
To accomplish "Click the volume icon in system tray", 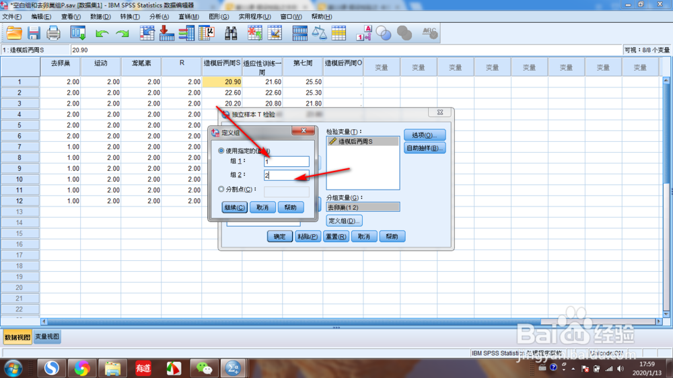I will coord(621,369).
